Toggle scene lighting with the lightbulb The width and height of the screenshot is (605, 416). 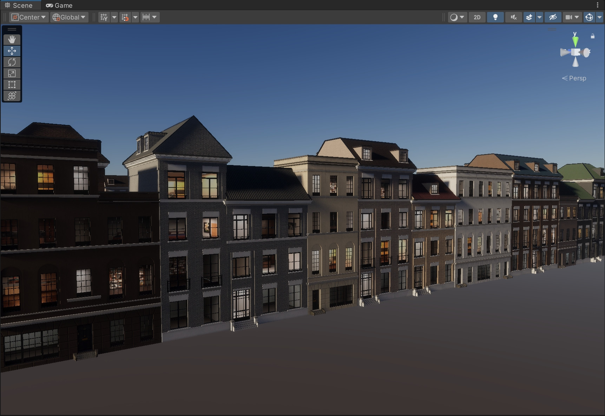tap(495, 17)
